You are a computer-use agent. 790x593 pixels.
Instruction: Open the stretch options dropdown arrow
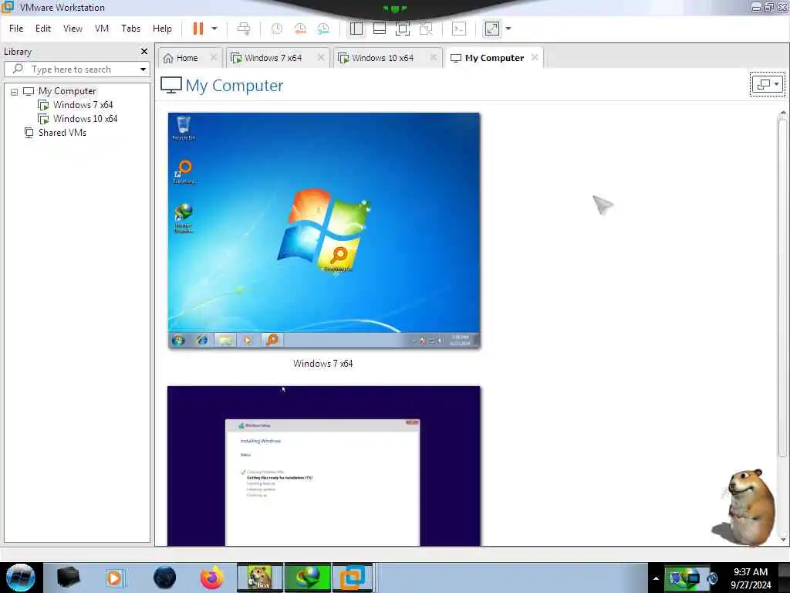coord(508,29)
